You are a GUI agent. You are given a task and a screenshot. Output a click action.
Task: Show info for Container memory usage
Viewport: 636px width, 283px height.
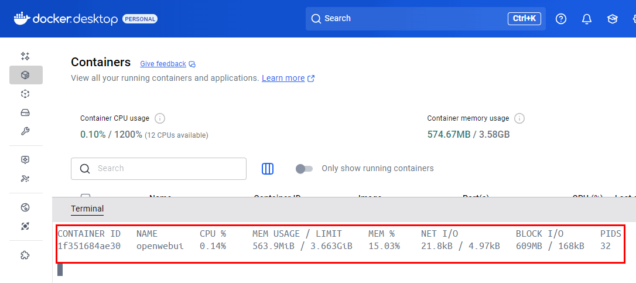(x=519, y=118)
